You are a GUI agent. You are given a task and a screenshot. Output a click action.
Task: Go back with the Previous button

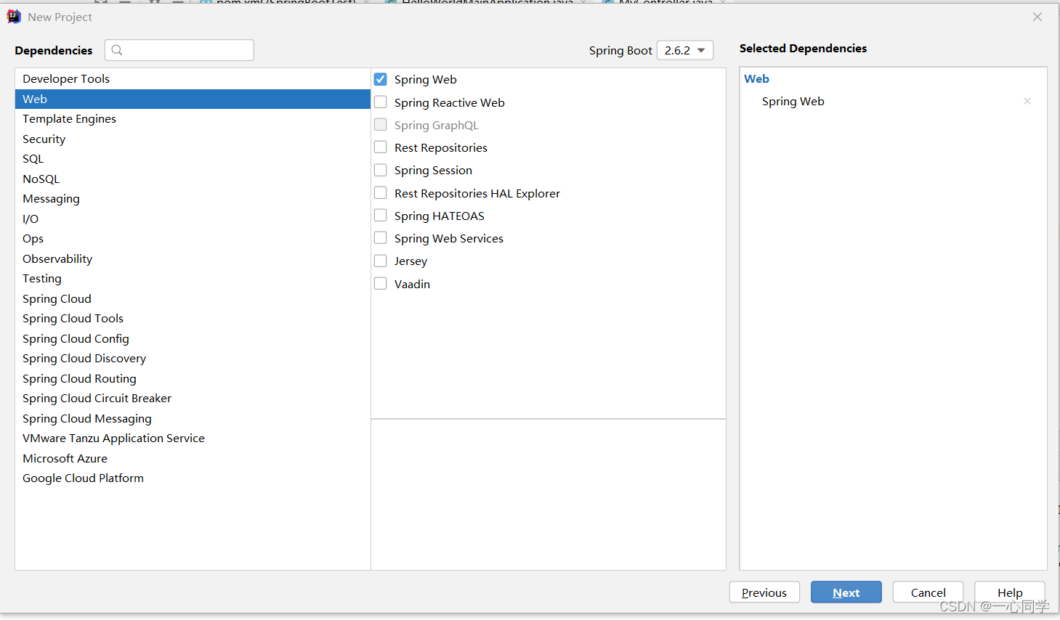point(764,592)
